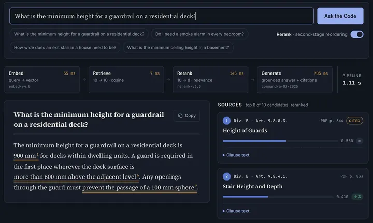The height and width of the screenshot is (223, 373).
Task: Click the 0.410 relevance score
Action: click(x=342, y=197)
